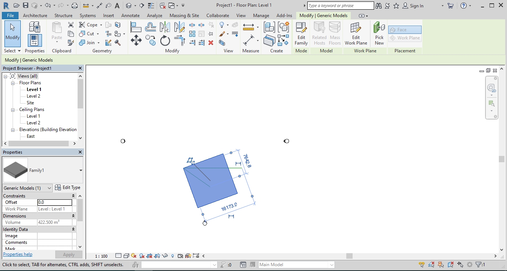Toggle the Sun Path setting
The image size is (507, 271).
point(133,256)
